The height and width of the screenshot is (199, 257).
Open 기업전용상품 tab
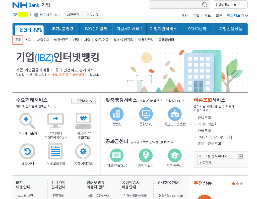pyautogui.click(x=231, y=29)
